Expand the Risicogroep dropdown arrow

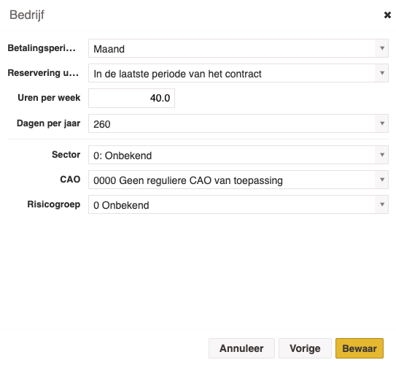382,204
